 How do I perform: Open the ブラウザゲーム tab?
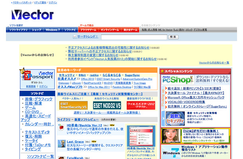pos(88,30)
